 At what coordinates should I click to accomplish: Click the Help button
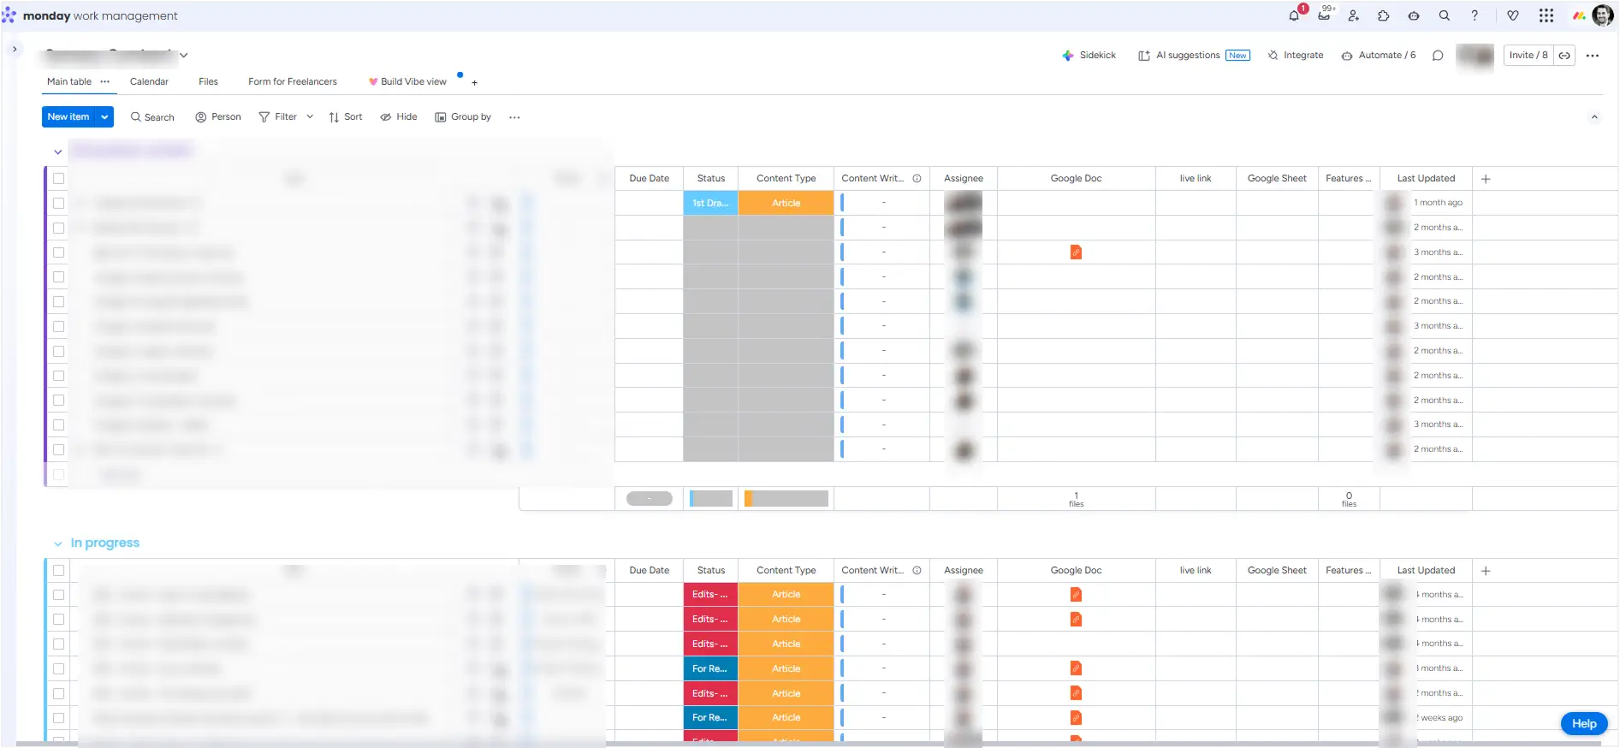[1583, 724]
